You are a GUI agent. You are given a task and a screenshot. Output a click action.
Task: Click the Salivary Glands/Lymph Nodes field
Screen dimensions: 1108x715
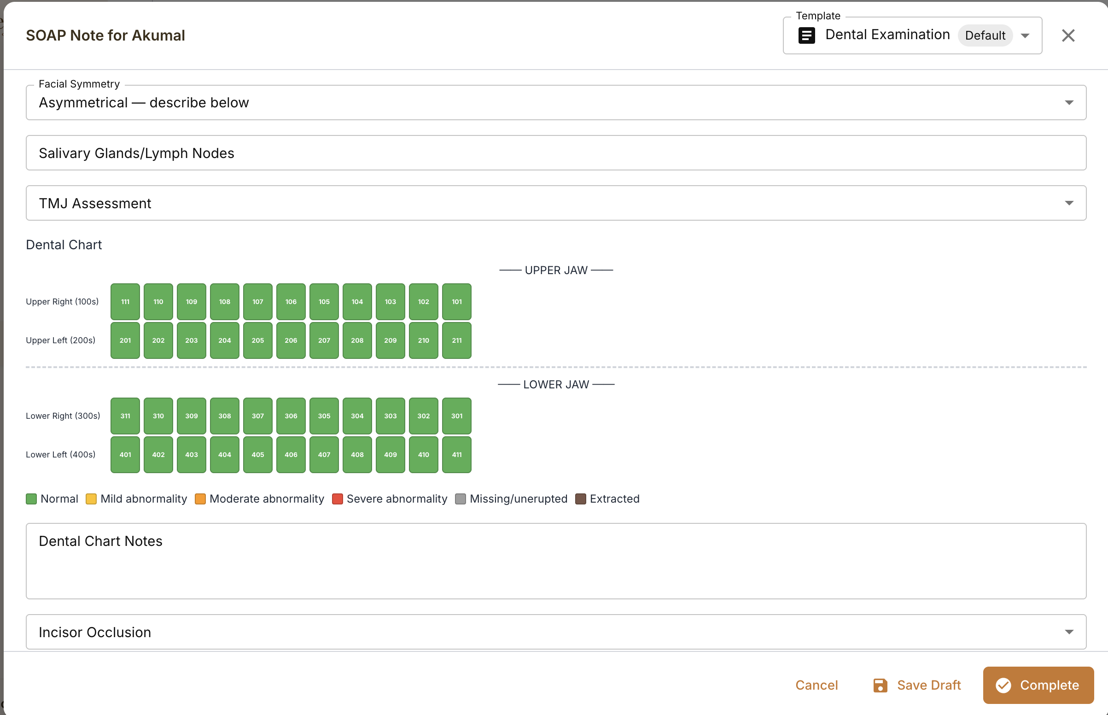[x=556, y=153]
